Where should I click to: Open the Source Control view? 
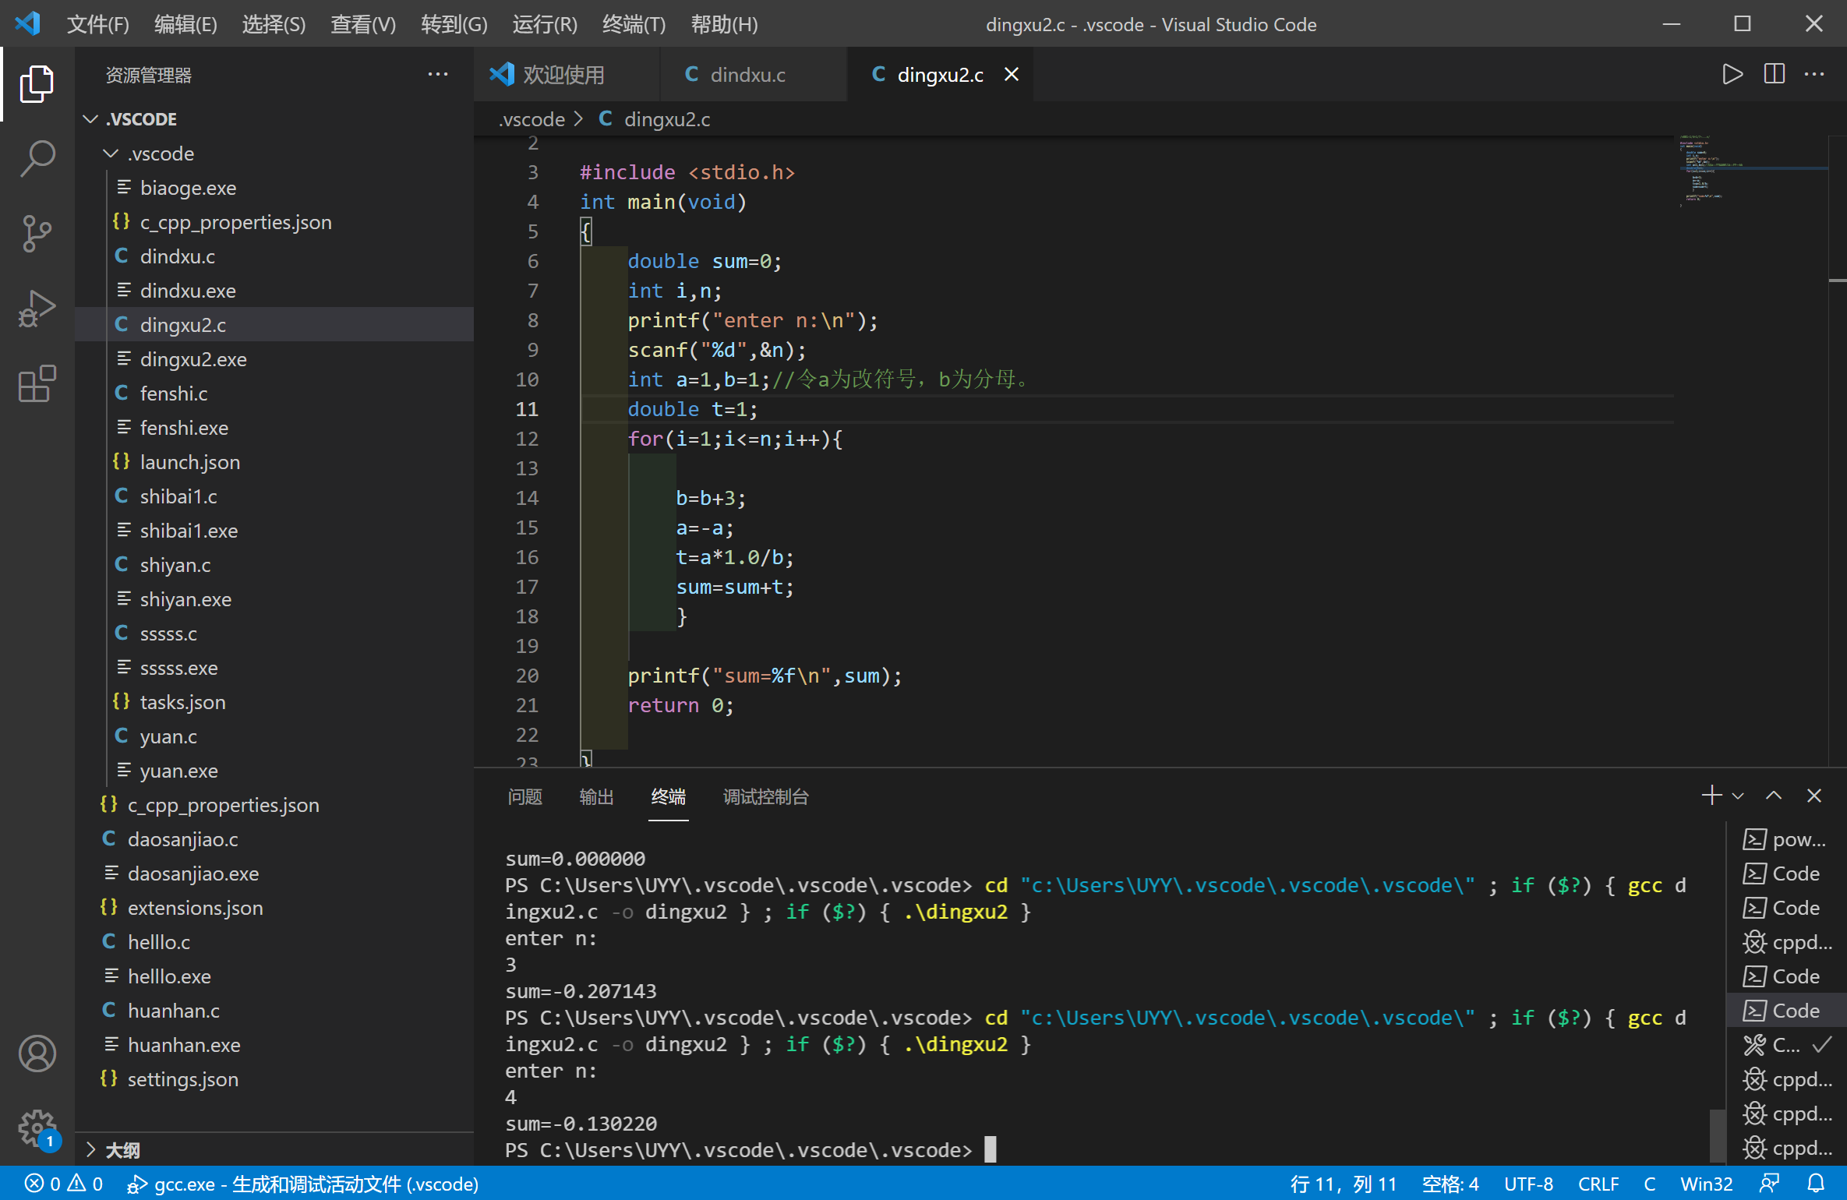pos(37,233)
